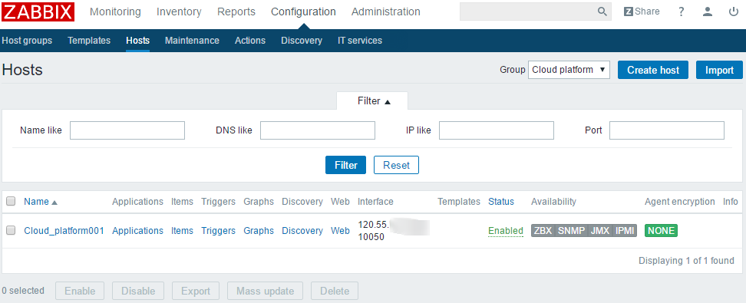Click the ZBX availability badge

pos(543,231)
